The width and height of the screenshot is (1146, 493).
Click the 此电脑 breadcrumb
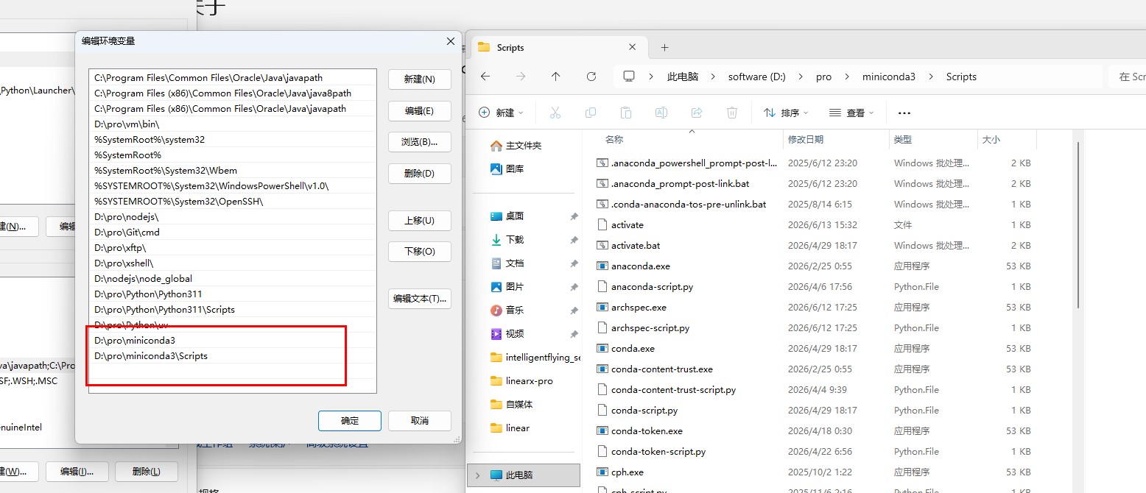click(x=683, y=77)
